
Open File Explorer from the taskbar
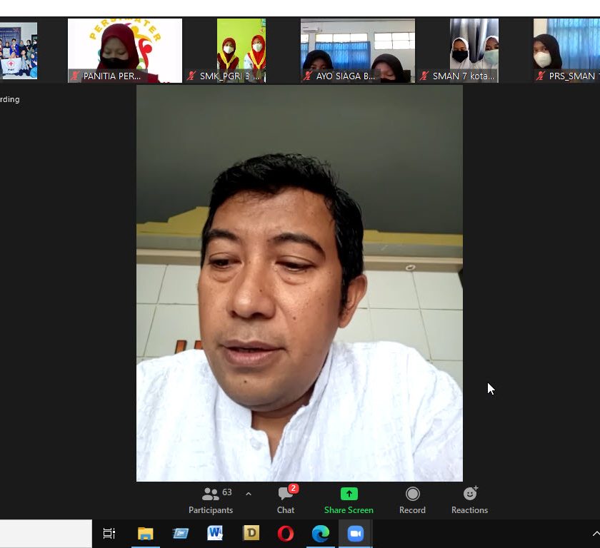pyautogui.click(x=146, y=533)
